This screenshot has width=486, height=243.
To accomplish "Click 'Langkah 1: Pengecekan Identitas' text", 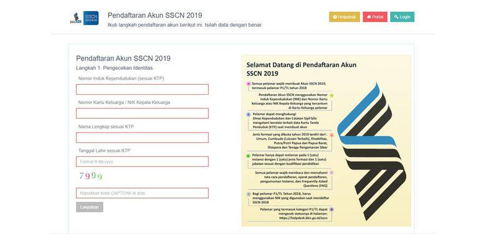I will tap(115, 67).
